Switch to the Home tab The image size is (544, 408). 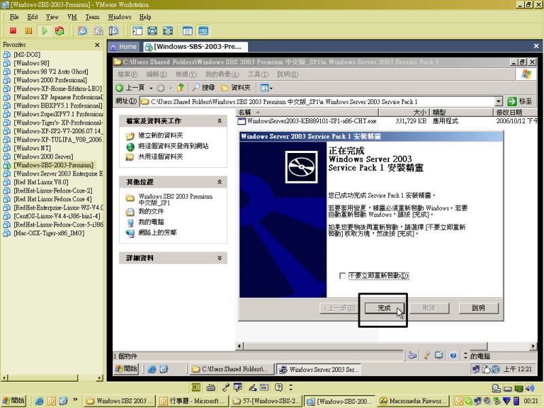pyautogui.click(x=124, y=46)
